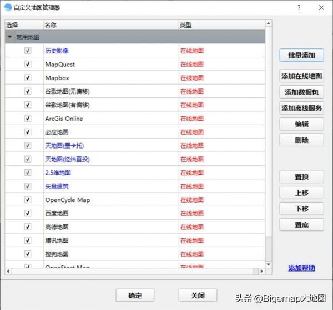The width and height of the screenshot is (333, 310).
Task: Uncheck the 百度地图 checkbox
Action: click(x=28, y=213)
